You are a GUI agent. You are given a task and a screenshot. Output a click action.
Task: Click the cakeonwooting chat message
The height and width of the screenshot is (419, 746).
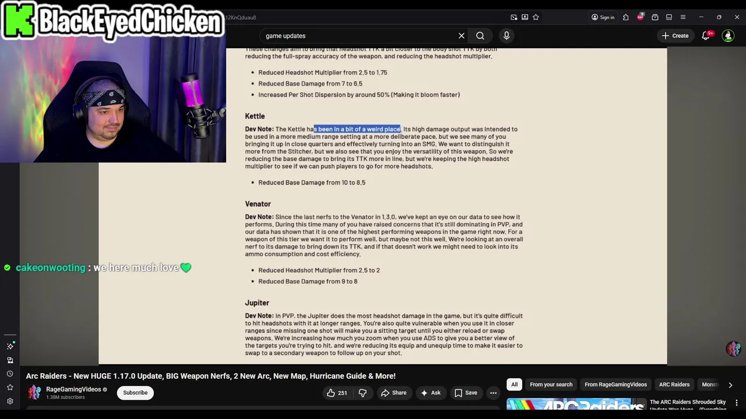coord(97,268)
